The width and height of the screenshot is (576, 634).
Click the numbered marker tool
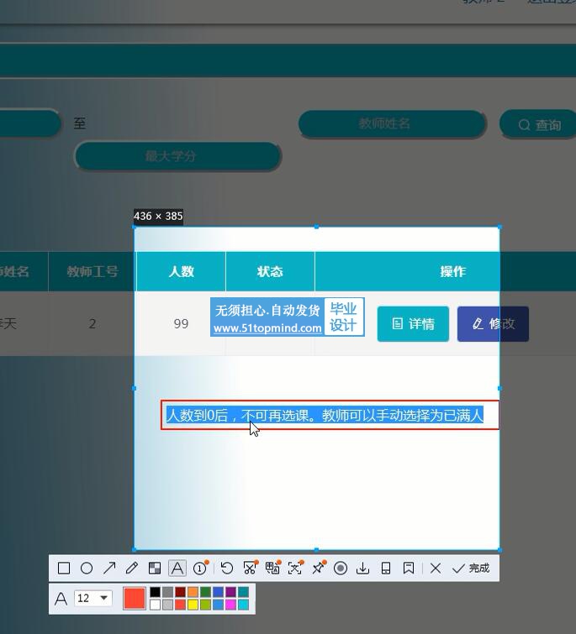(x=200, y=569)
